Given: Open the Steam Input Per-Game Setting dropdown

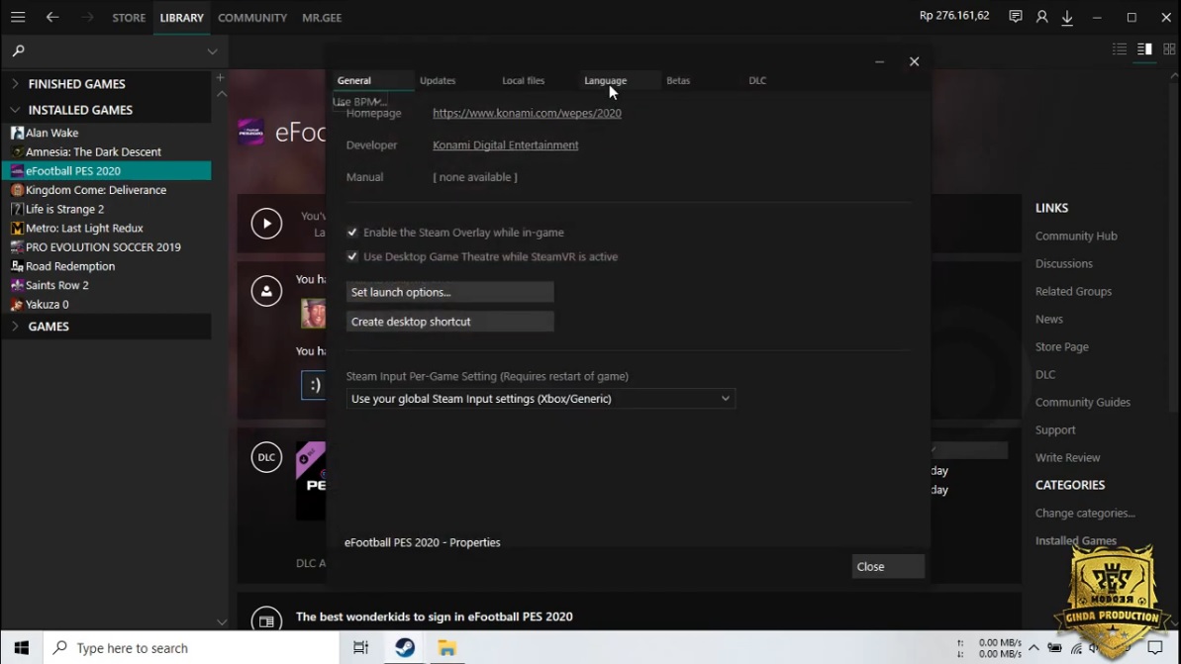Looking at the screenshot, I should (541, 398).
